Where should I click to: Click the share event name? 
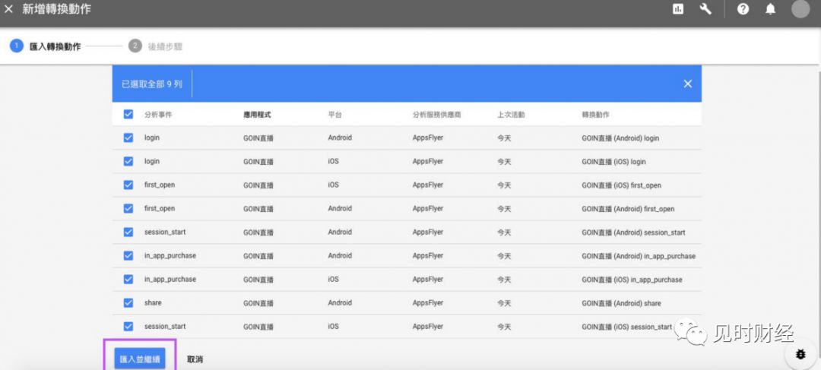point(153,302)
